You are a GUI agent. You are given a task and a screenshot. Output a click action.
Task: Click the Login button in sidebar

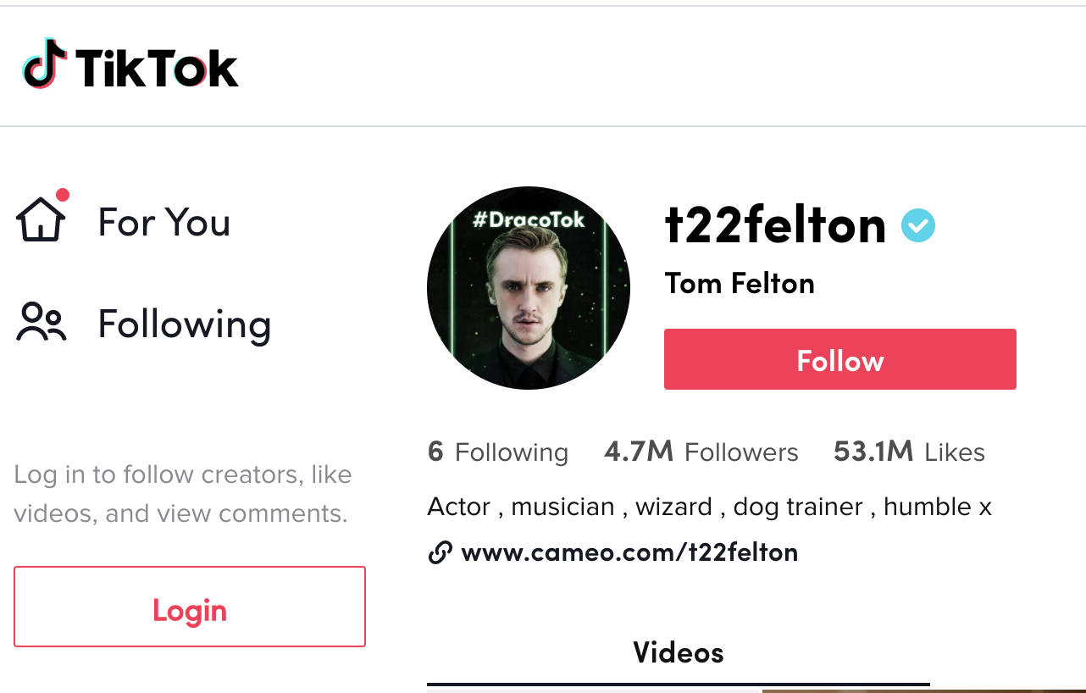pos(190,607)
